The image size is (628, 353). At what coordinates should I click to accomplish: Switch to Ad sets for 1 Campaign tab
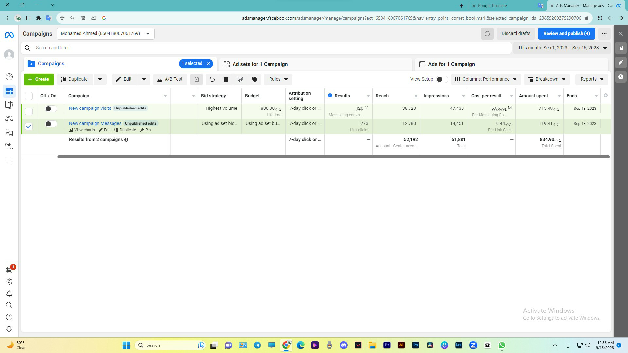(260, 64)
